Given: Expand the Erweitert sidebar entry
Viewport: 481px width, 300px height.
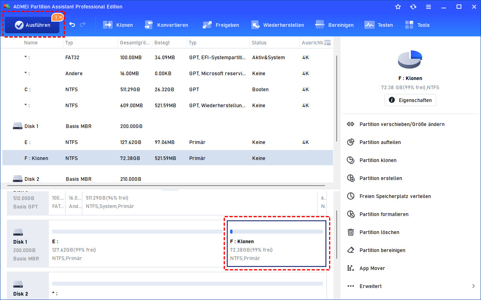Looking at the screenshot, I should (370, 286).
